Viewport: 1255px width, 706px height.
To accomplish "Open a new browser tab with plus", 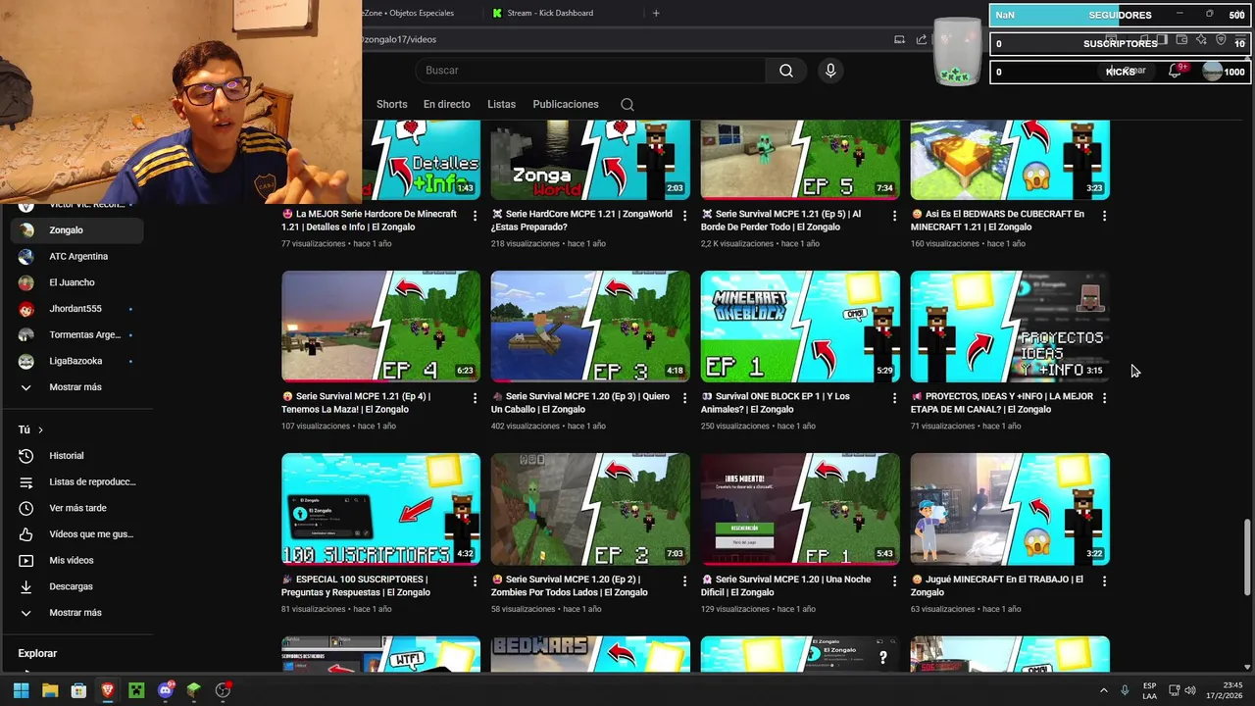I will (x=656, y=13).
